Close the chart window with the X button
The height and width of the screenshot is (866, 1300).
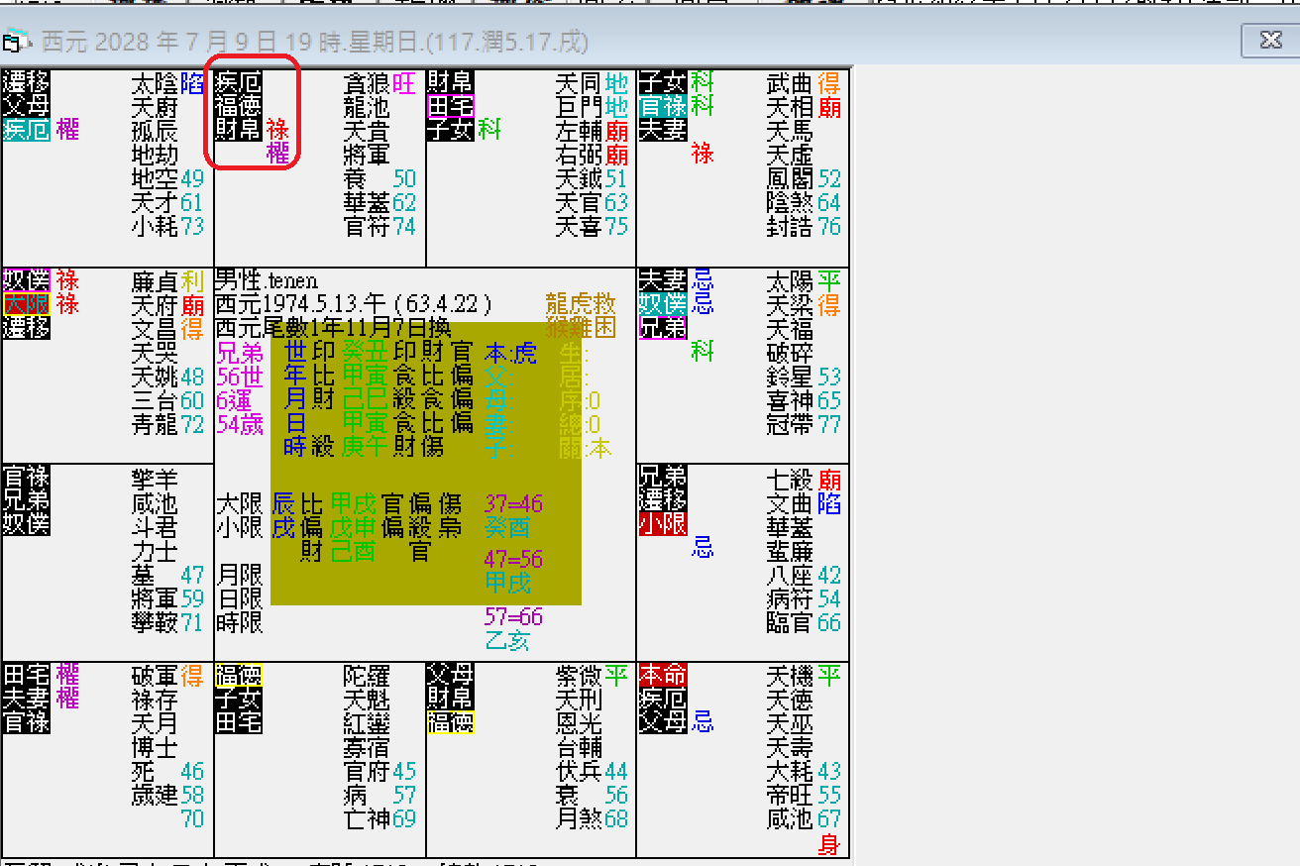tap(1270, 41)
